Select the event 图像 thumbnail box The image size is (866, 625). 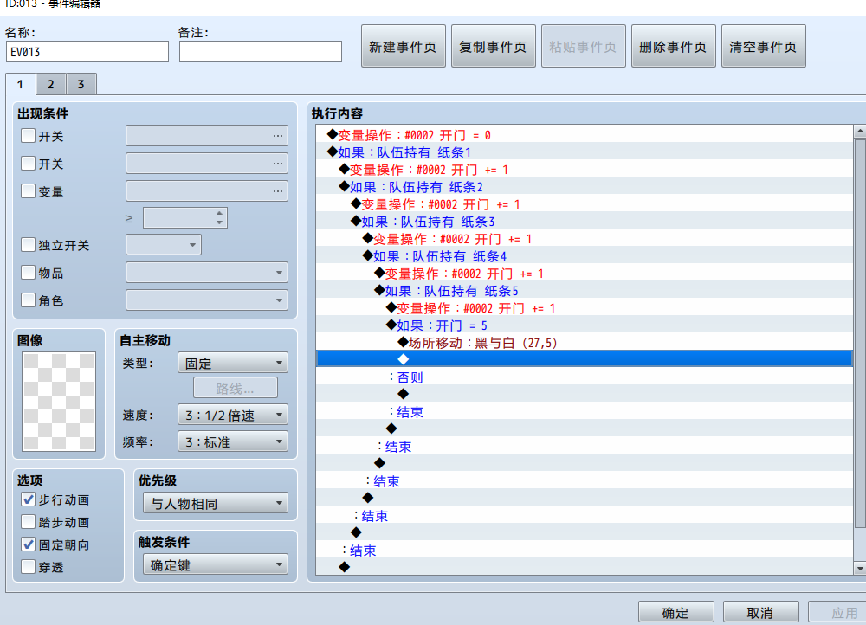point(59,402)
